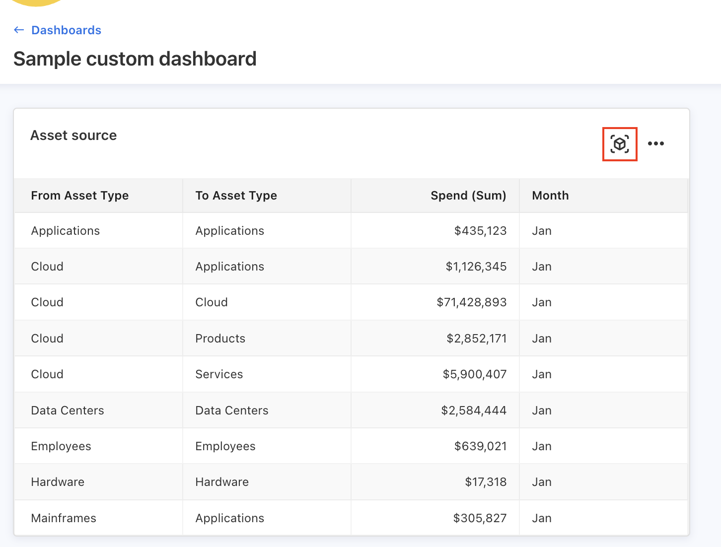Sort by the Spend (Sum) column header
The height and width of the screenshot is (547, 721).
coord(468,195)
